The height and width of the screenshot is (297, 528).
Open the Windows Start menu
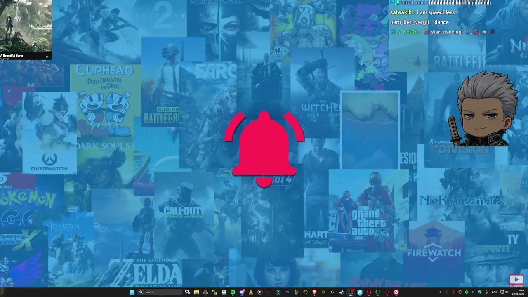tap(132, 292)
